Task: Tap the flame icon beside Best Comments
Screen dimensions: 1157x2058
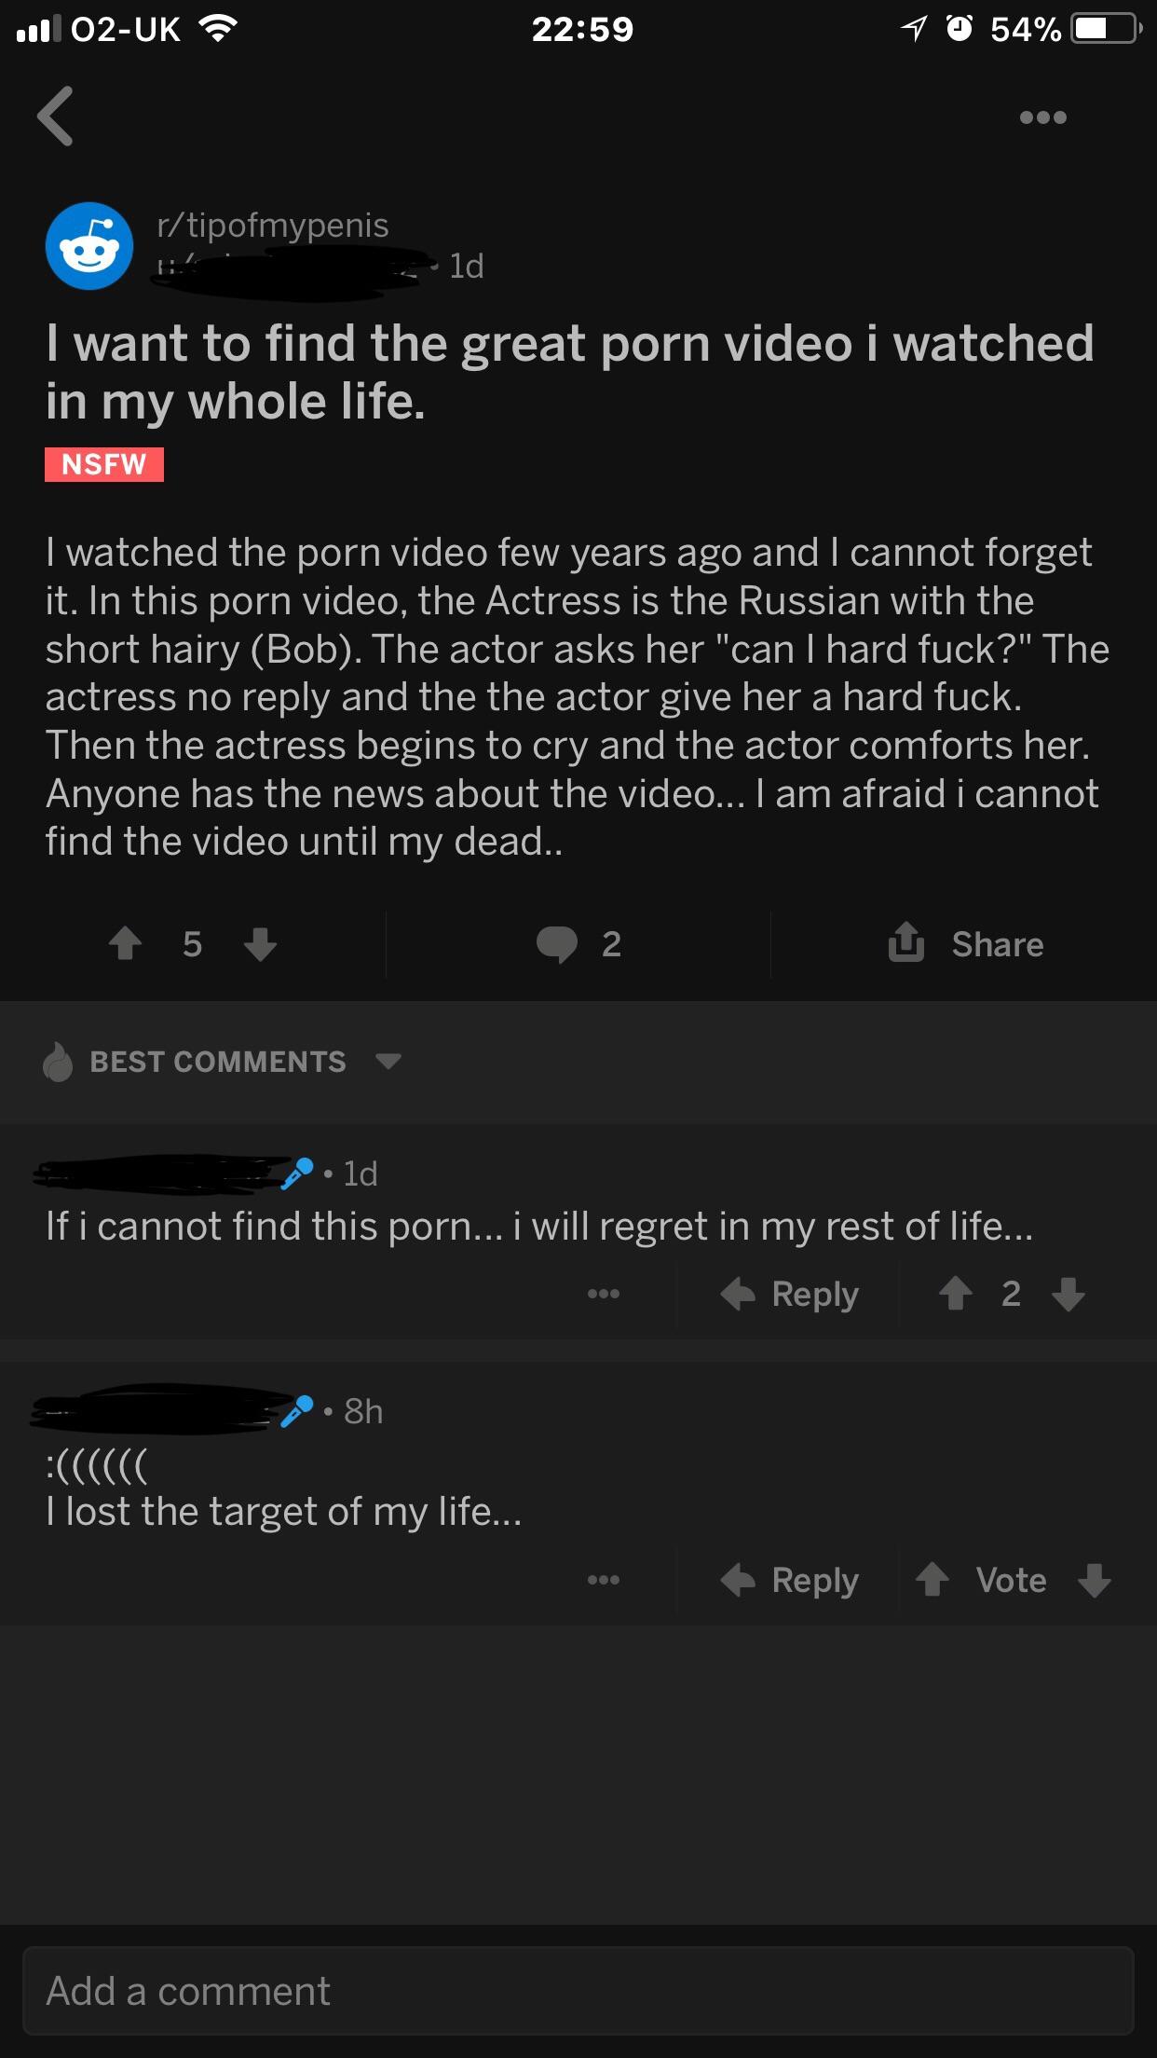Action: coord(58,1061)
